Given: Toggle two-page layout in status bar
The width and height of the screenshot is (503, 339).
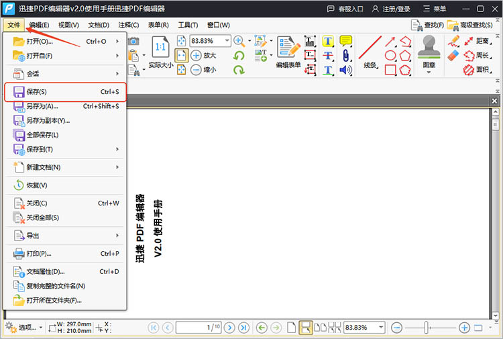Looking at the screenshot, I should click(320, 328).
